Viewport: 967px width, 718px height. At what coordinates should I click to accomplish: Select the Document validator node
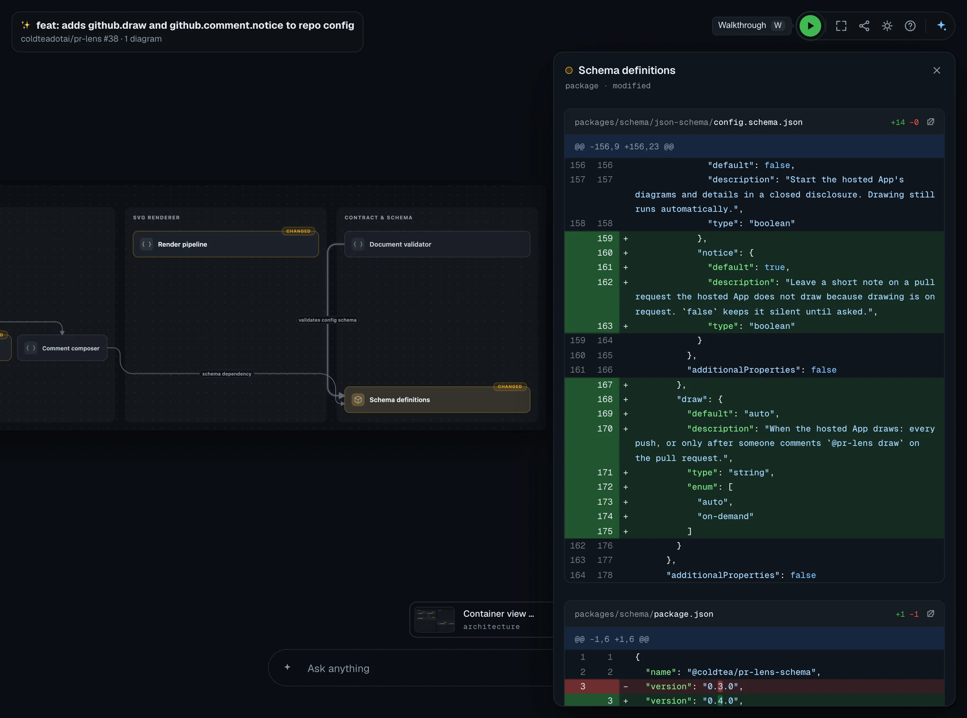(437, 244)
